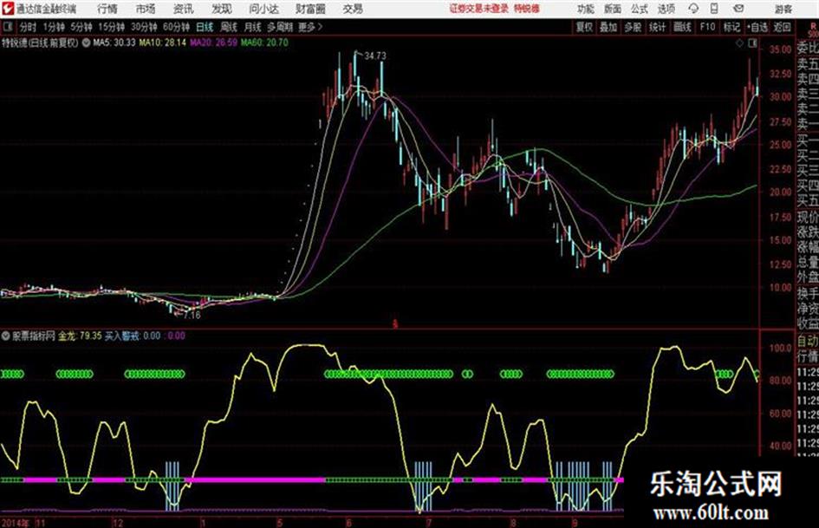This screenshot has width=819, height=528.
Task: Add stock via the 自选 button
Action: [x=757, y=27]
